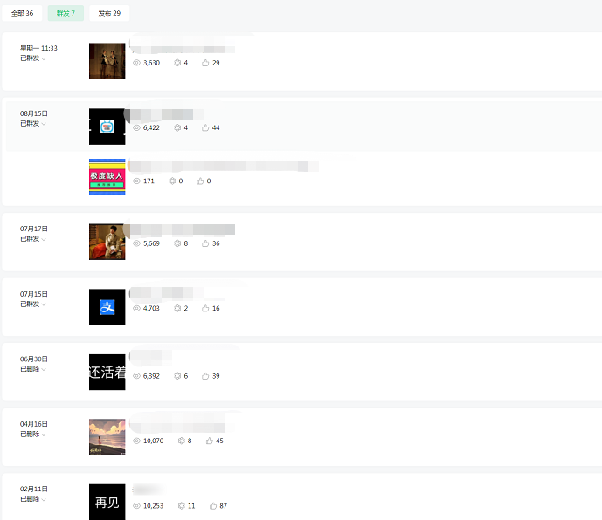Open the 再见 article thumbnail
This screenshot has width=602, height=520.
[107, 502]
